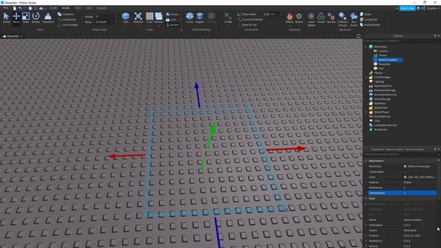The height and width of the screenshot is (248, 441).
Task: Click the ribbon Color swatch
Action: pos(150,17)
